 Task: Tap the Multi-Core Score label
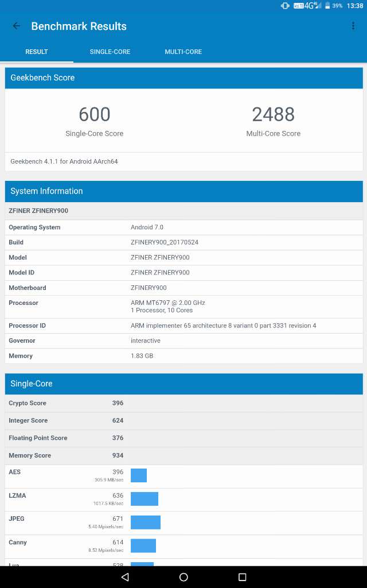(x=274, y=133)
